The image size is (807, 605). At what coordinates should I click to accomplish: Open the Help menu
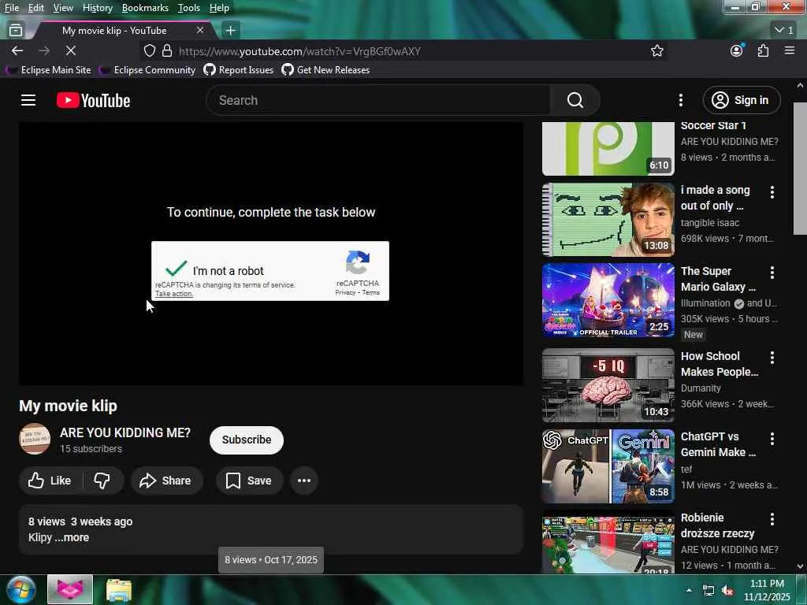[x=219, y=8]
